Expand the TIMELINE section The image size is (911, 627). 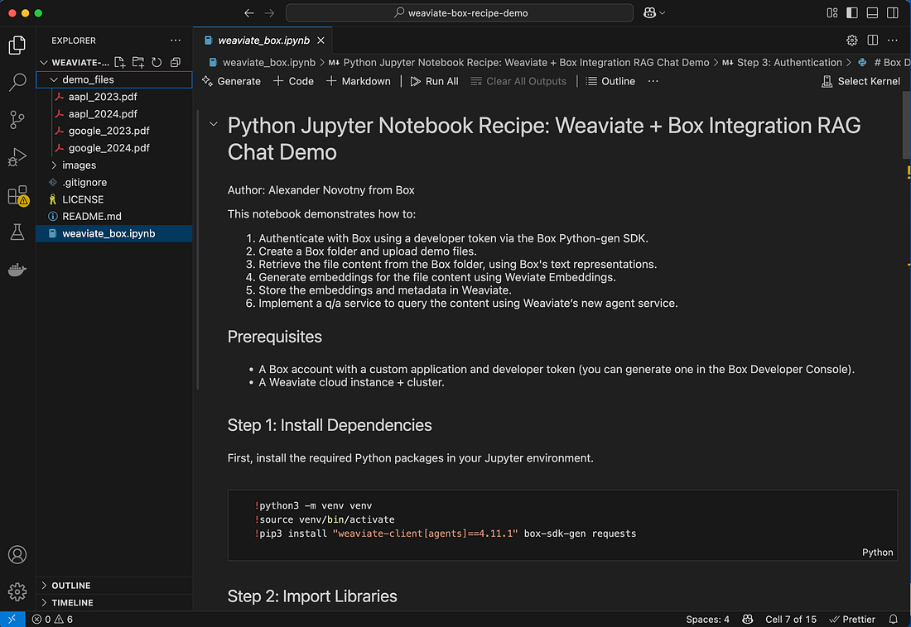pyautogui.click(x=114, y=603)
